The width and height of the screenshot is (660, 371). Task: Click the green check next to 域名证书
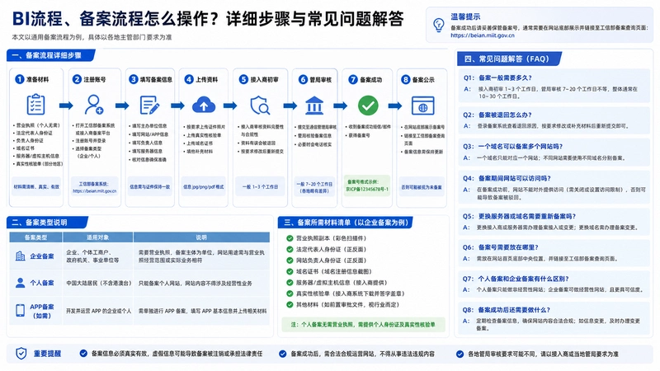290,271
